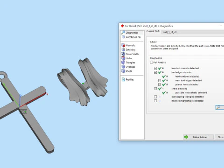Image resolution: width=224 pixels, height=168 pixels.
Task: Click the bad contours detected text
Action: coord(187,77)
